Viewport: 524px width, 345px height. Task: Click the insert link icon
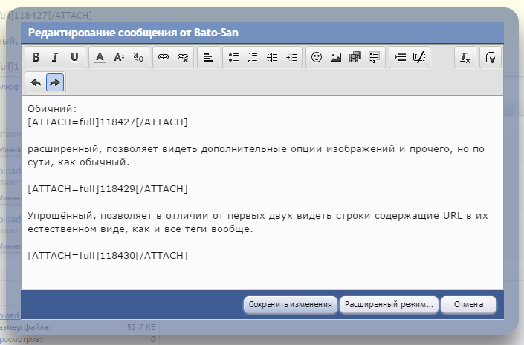pos(164,57)
